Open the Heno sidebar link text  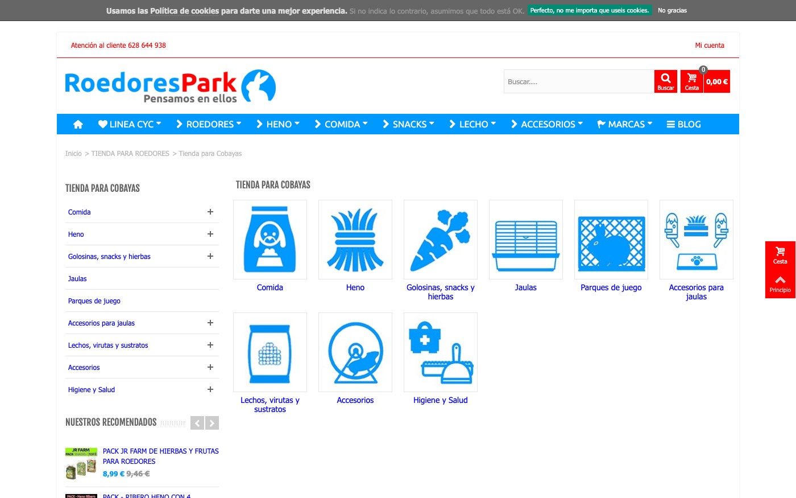point(76,234)
